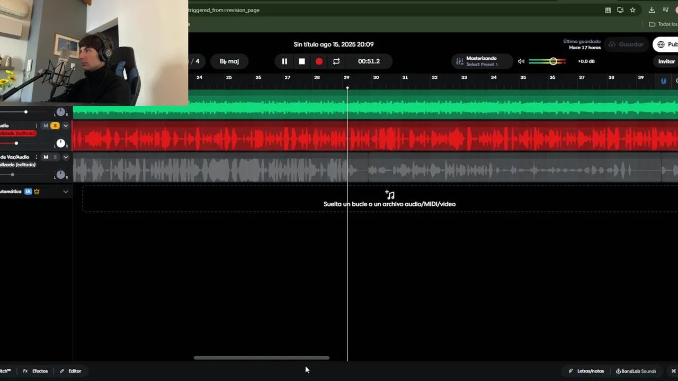The image size is (678, 381).
Task: Stop playback with the square stop button
Action: tap(302, 61)
